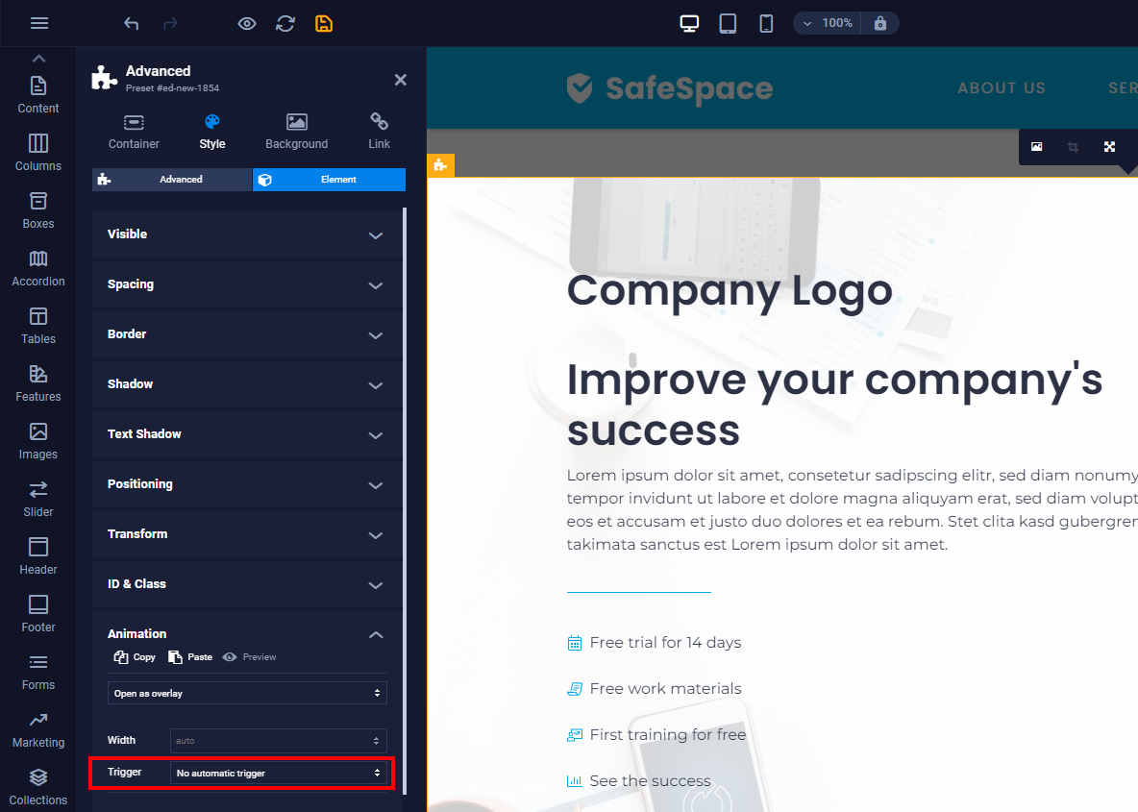Open the ABOUT US nav link
The image size is (1138, 812).
pyautogui.click(x=1002, y=88)
